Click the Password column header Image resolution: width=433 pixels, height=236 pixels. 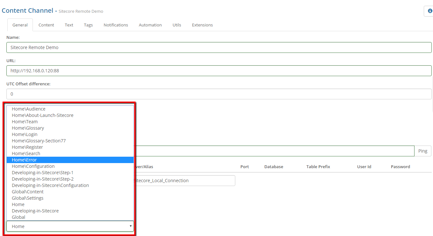(400, 167)
